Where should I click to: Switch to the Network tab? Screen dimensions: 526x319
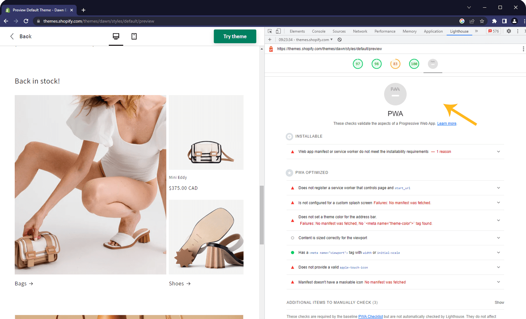point(360,31)
